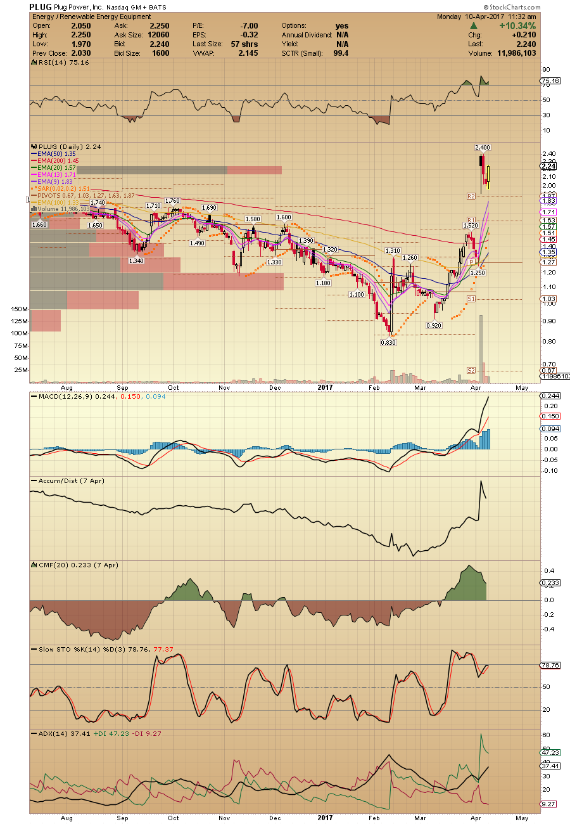This screenshot has width=570, height=824.
Task: Click the R2 pivot marker
Action: click(471, 196)
